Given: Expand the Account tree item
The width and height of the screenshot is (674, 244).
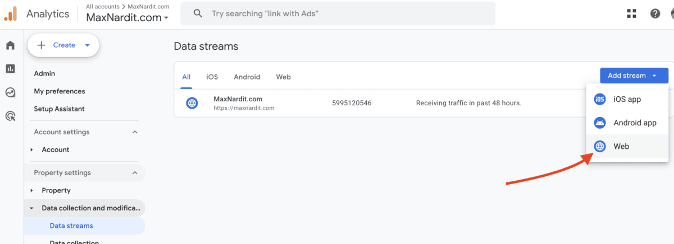Looking at the screenshot, I should click(32, 150).
